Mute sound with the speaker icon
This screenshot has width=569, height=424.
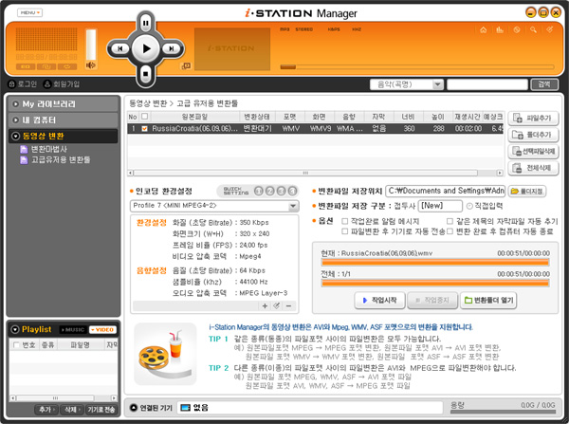pos(90,65)
